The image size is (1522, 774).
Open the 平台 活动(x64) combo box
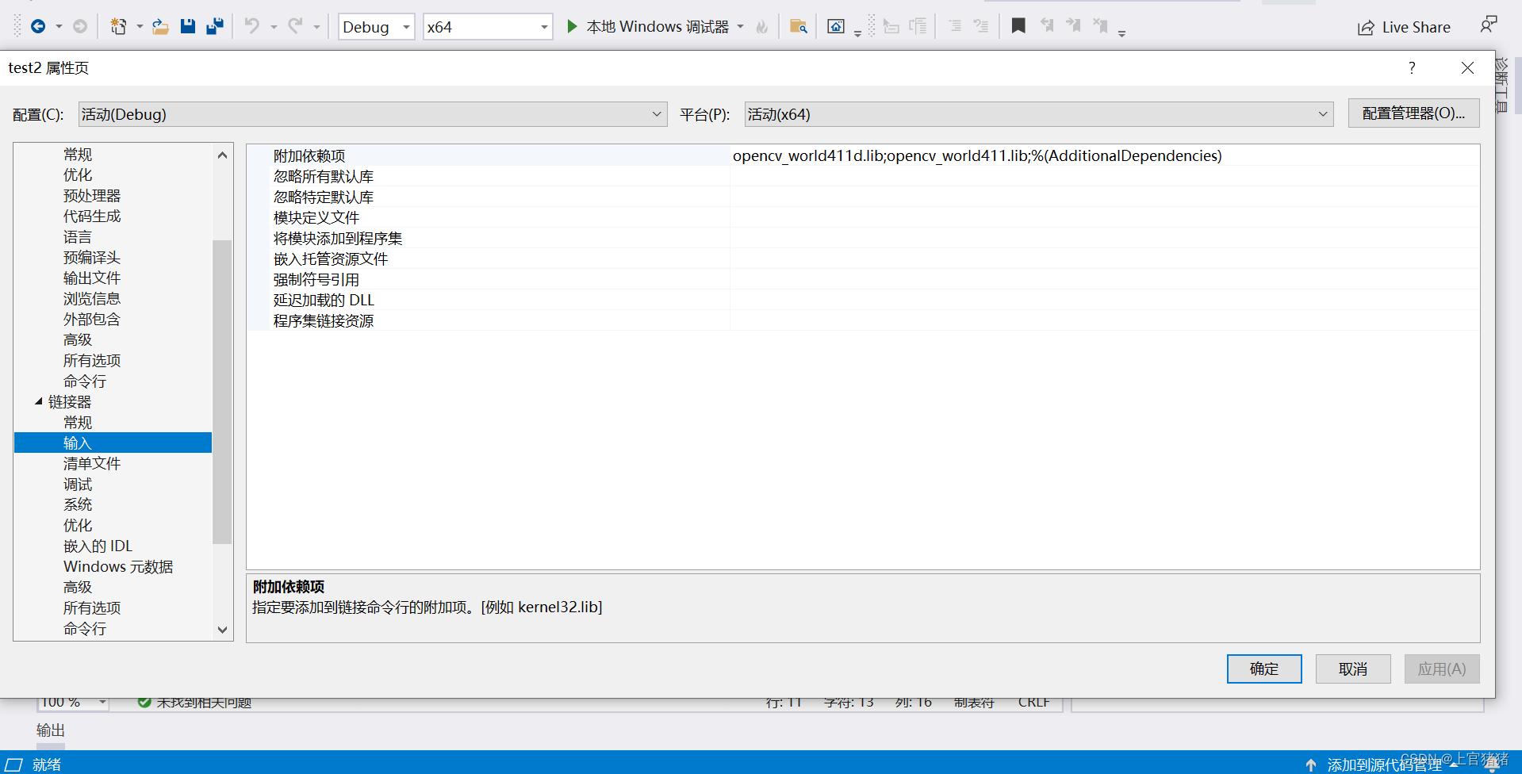pyautogui.click(x=1039, y=114)
